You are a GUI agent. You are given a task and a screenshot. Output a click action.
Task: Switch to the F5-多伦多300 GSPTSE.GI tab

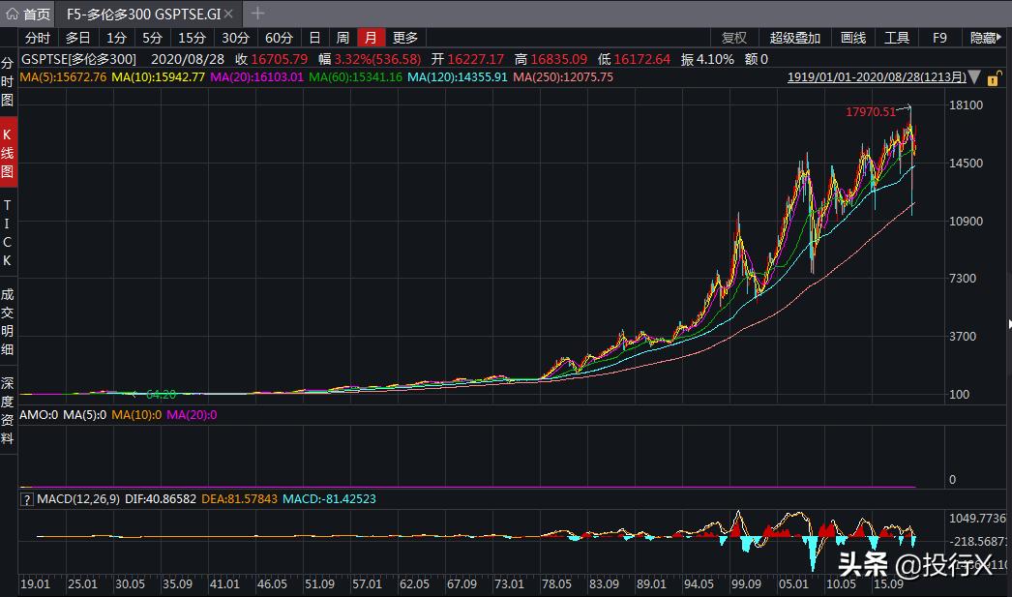tap(145, 15)
